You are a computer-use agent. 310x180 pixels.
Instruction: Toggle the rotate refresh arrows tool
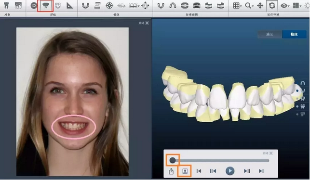[272, 5]
